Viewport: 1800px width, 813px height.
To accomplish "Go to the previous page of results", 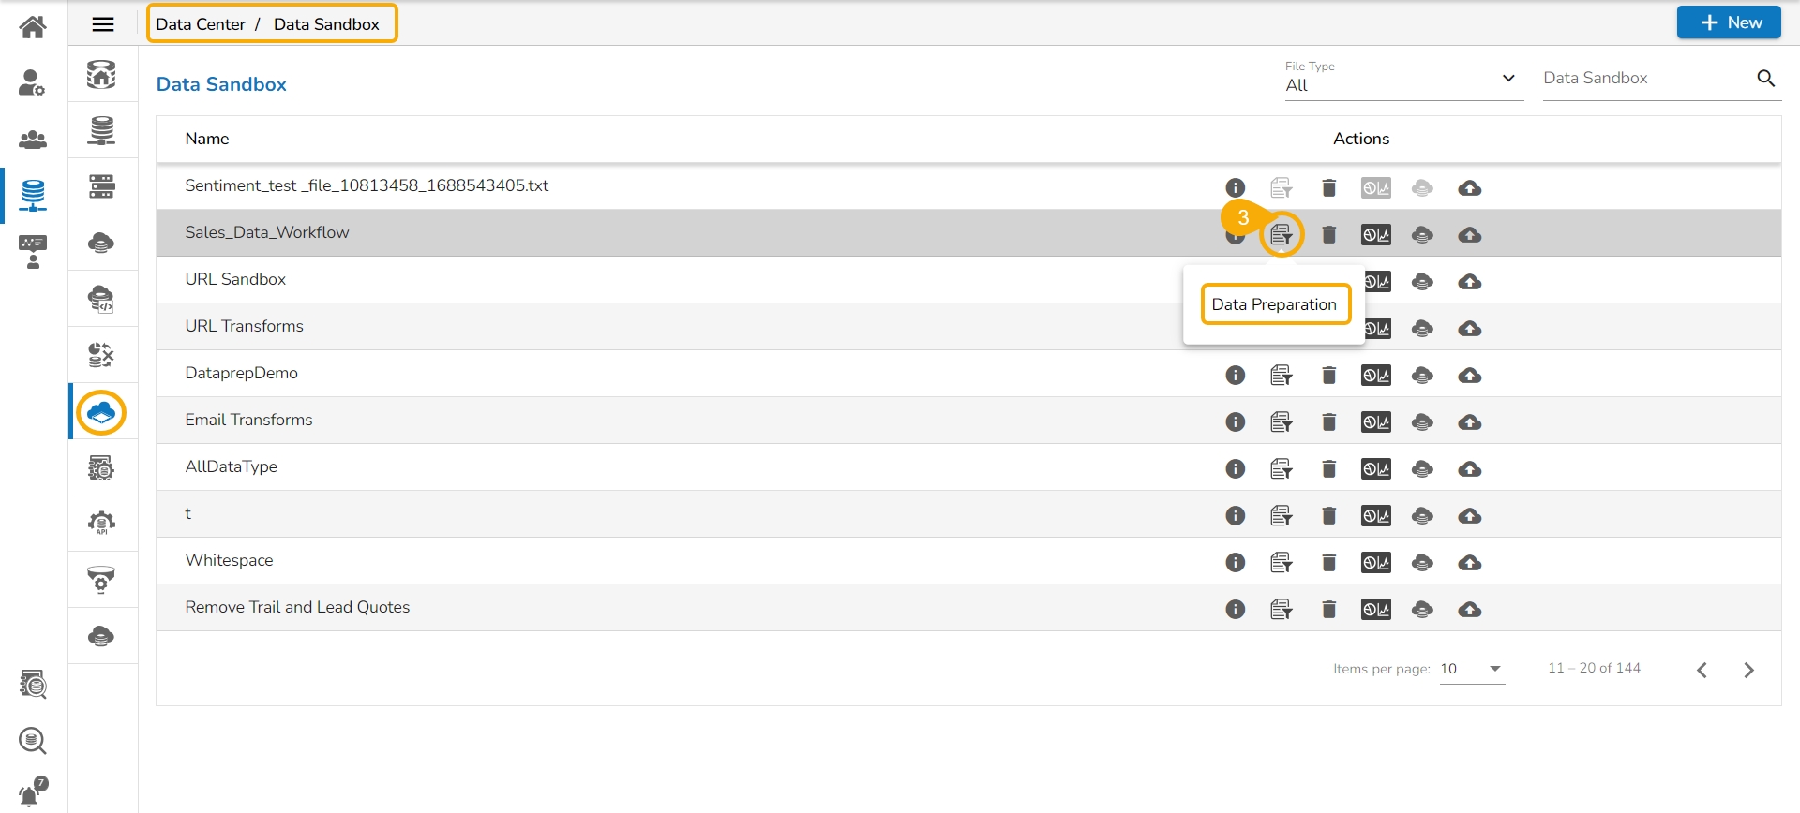I will (x=1702, y=670).
